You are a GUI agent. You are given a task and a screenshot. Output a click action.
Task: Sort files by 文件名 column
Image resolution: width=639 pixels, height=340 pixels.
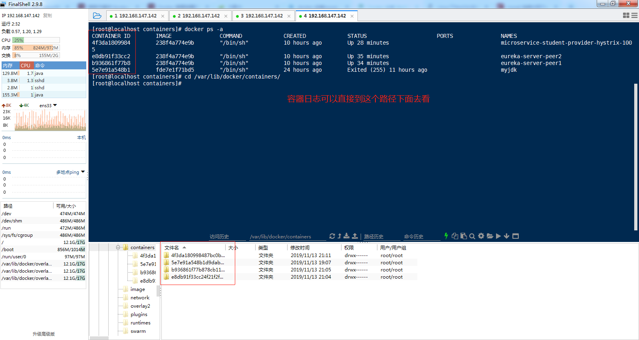point(194,248)
